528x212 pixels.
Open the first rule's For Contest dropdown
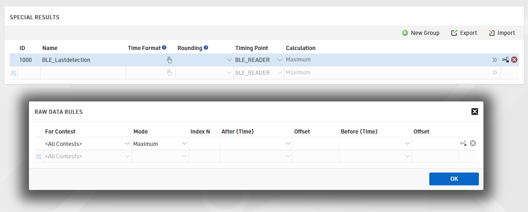coord(127,144)
